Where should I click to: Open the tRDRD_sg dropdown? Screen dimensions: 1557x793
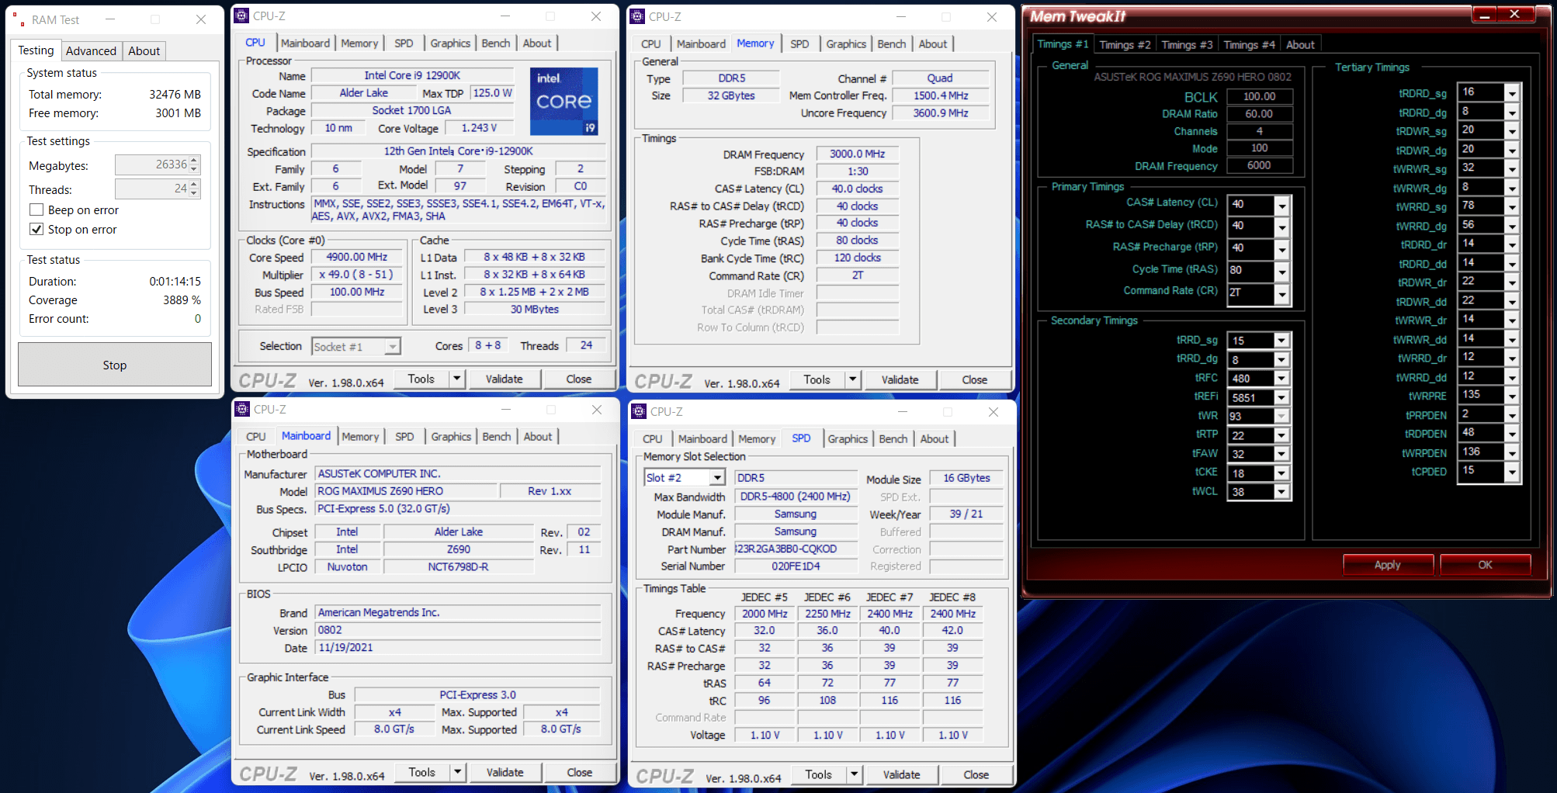pos(1512,94)
